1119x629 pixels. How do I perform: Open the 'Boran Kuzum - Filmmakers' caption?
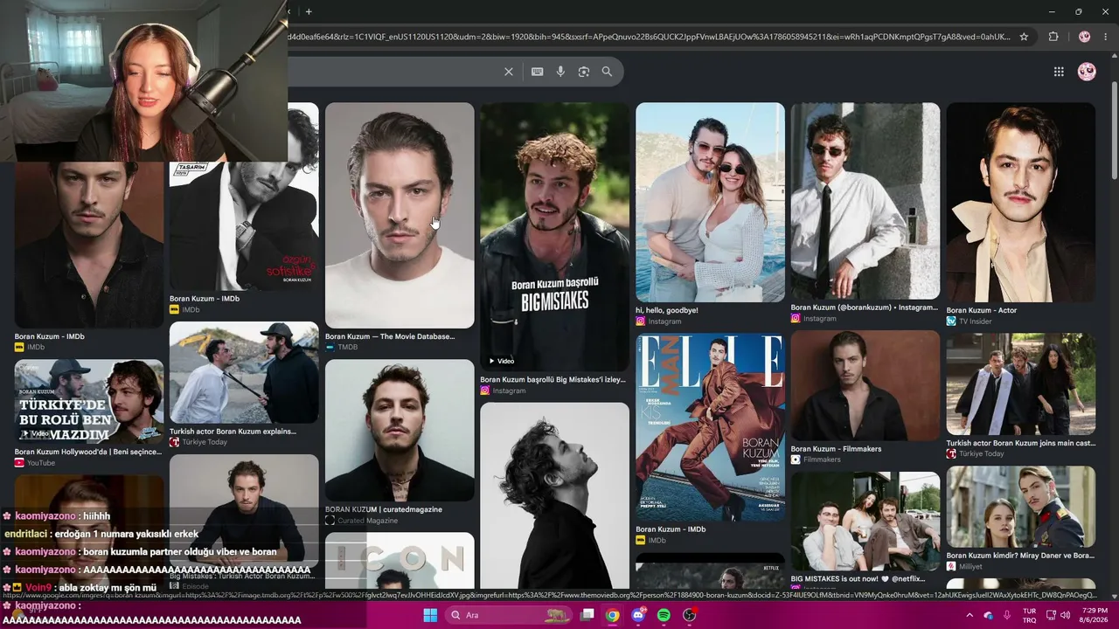(x=836, y=449)
